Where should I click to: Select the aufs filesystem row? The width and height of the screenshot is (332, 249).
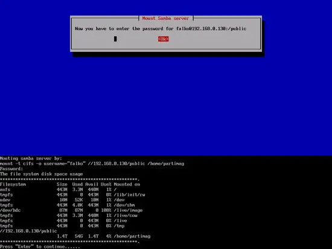point(58,189)
